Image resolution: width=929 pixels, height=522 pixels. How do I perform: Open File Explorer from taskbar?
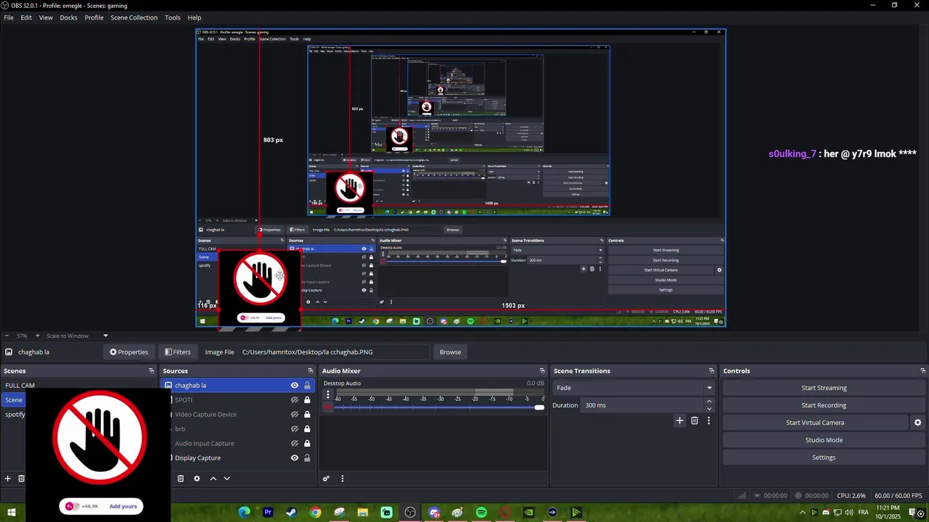pyautogui.click(x=363, y=513)
